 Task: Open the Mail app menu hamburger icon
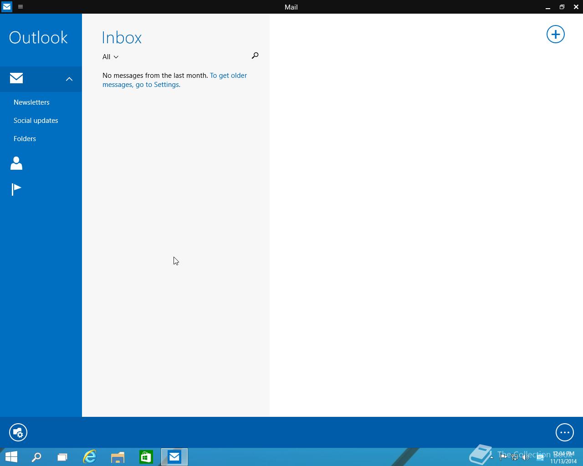[x=20, y=7]
